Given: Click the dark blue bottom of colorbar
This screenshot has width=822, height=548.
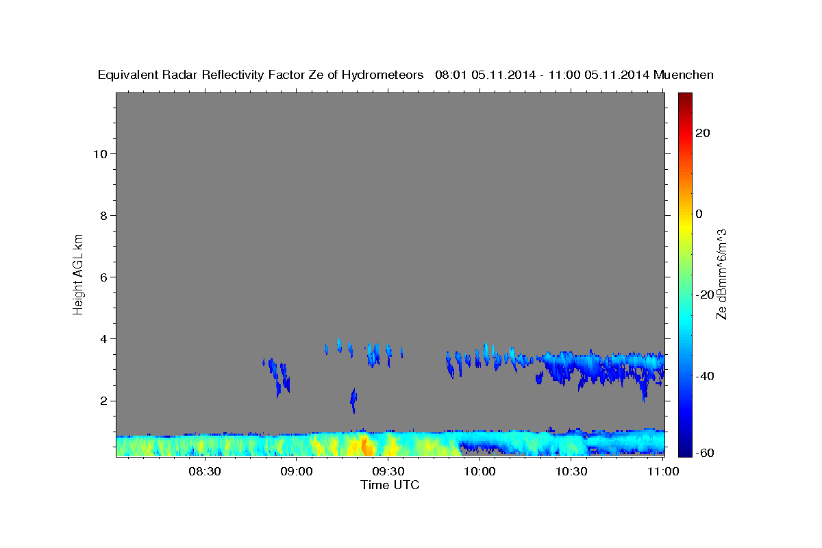Looking at the screenshot, I should pyautogui.click(x=684, y=451).
